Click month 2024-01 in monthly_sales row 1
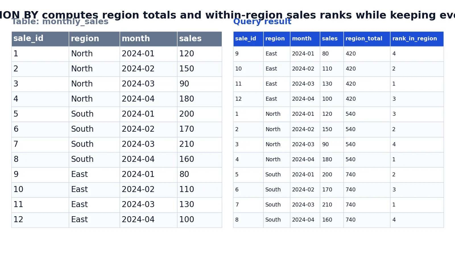This screenshot has height=256, width=455. point(148,54)
